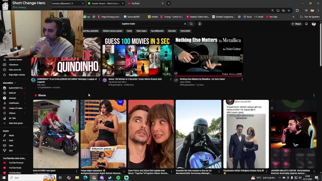This screenshot has height=181, width=322.
Task: Play Guess 100 Movies in 3 Sec thumbnail
Action: 137,57
